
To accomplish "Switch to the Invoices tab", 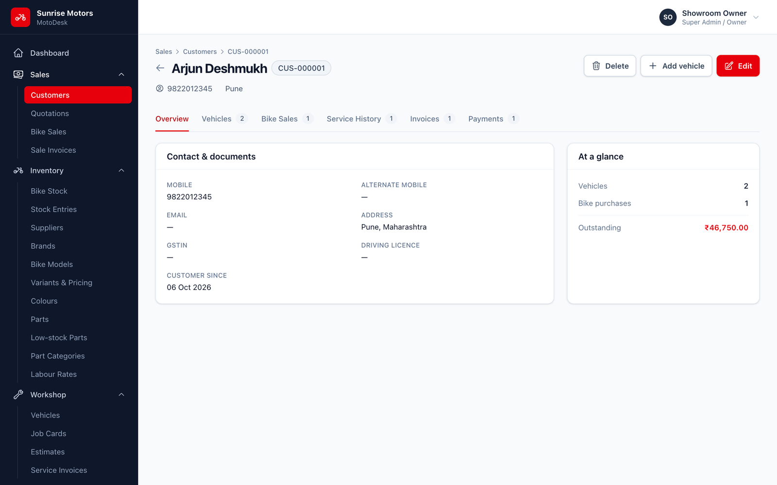I will (432, 119).
